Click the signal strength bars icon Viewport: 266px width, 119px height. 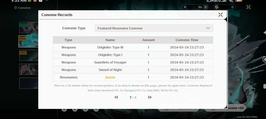click(x=225, y=1)
